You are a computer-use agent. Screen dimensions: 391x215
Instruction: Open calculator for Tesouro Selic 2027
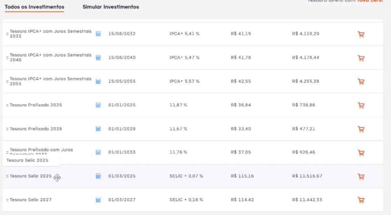coord(98,200)
